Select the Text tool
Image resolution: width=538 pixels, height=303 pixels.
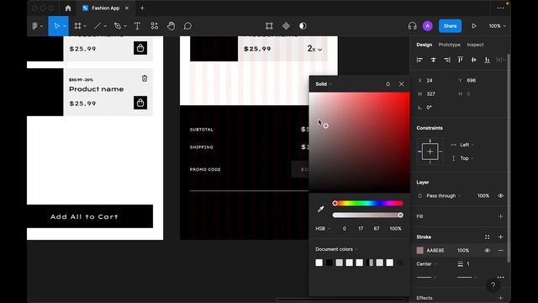137,26
